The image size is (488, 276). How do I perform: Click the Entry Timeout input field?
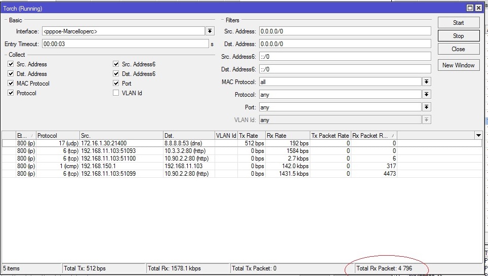[x=125, y=44]
